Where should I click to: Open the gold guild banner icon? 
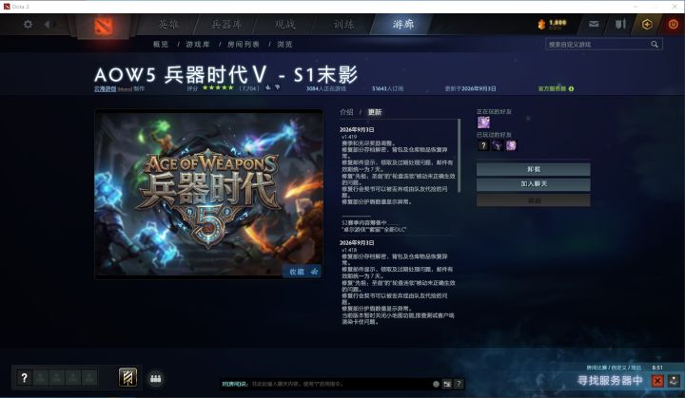click(x=127, y=377)
